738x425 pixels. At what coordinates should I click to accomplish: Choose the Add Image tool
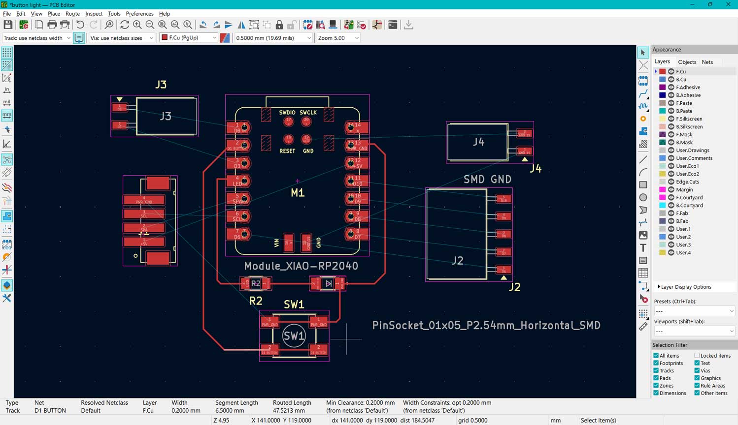[643, 235]
